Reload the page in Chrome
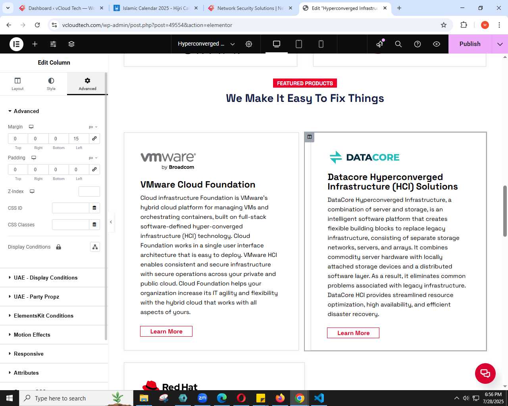 pyautogui.click(x=37, y=25)
